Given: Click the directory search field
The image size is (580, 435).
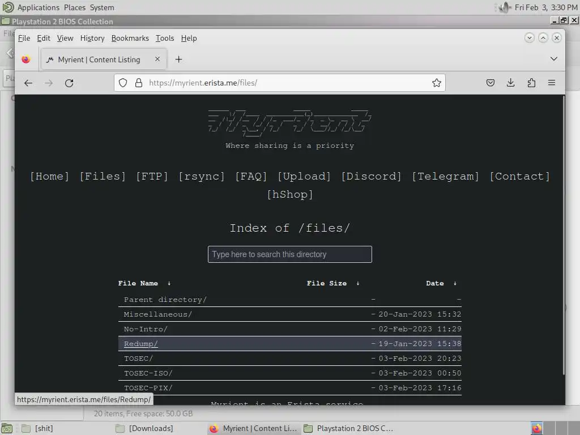Looking at the screenshot, I should pos(289,254).
